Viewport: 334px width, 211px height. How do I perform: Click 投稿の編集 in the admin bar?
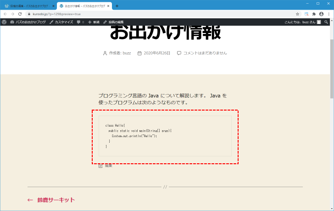pyautogui.click(x=113, y=22)
